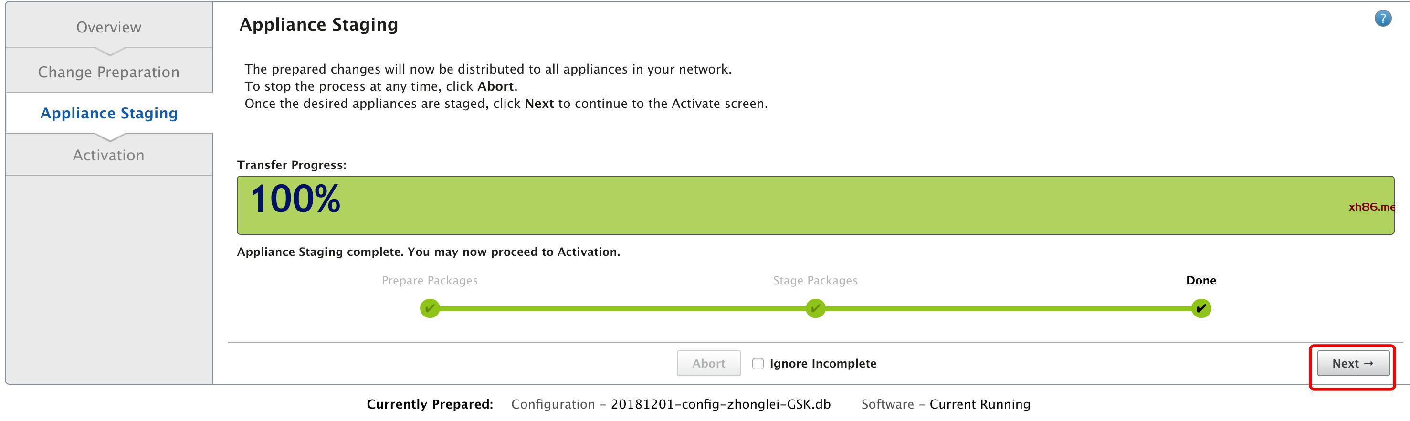
Task: Click the Done step checkmark circle
Action: tap(1201, 308)
